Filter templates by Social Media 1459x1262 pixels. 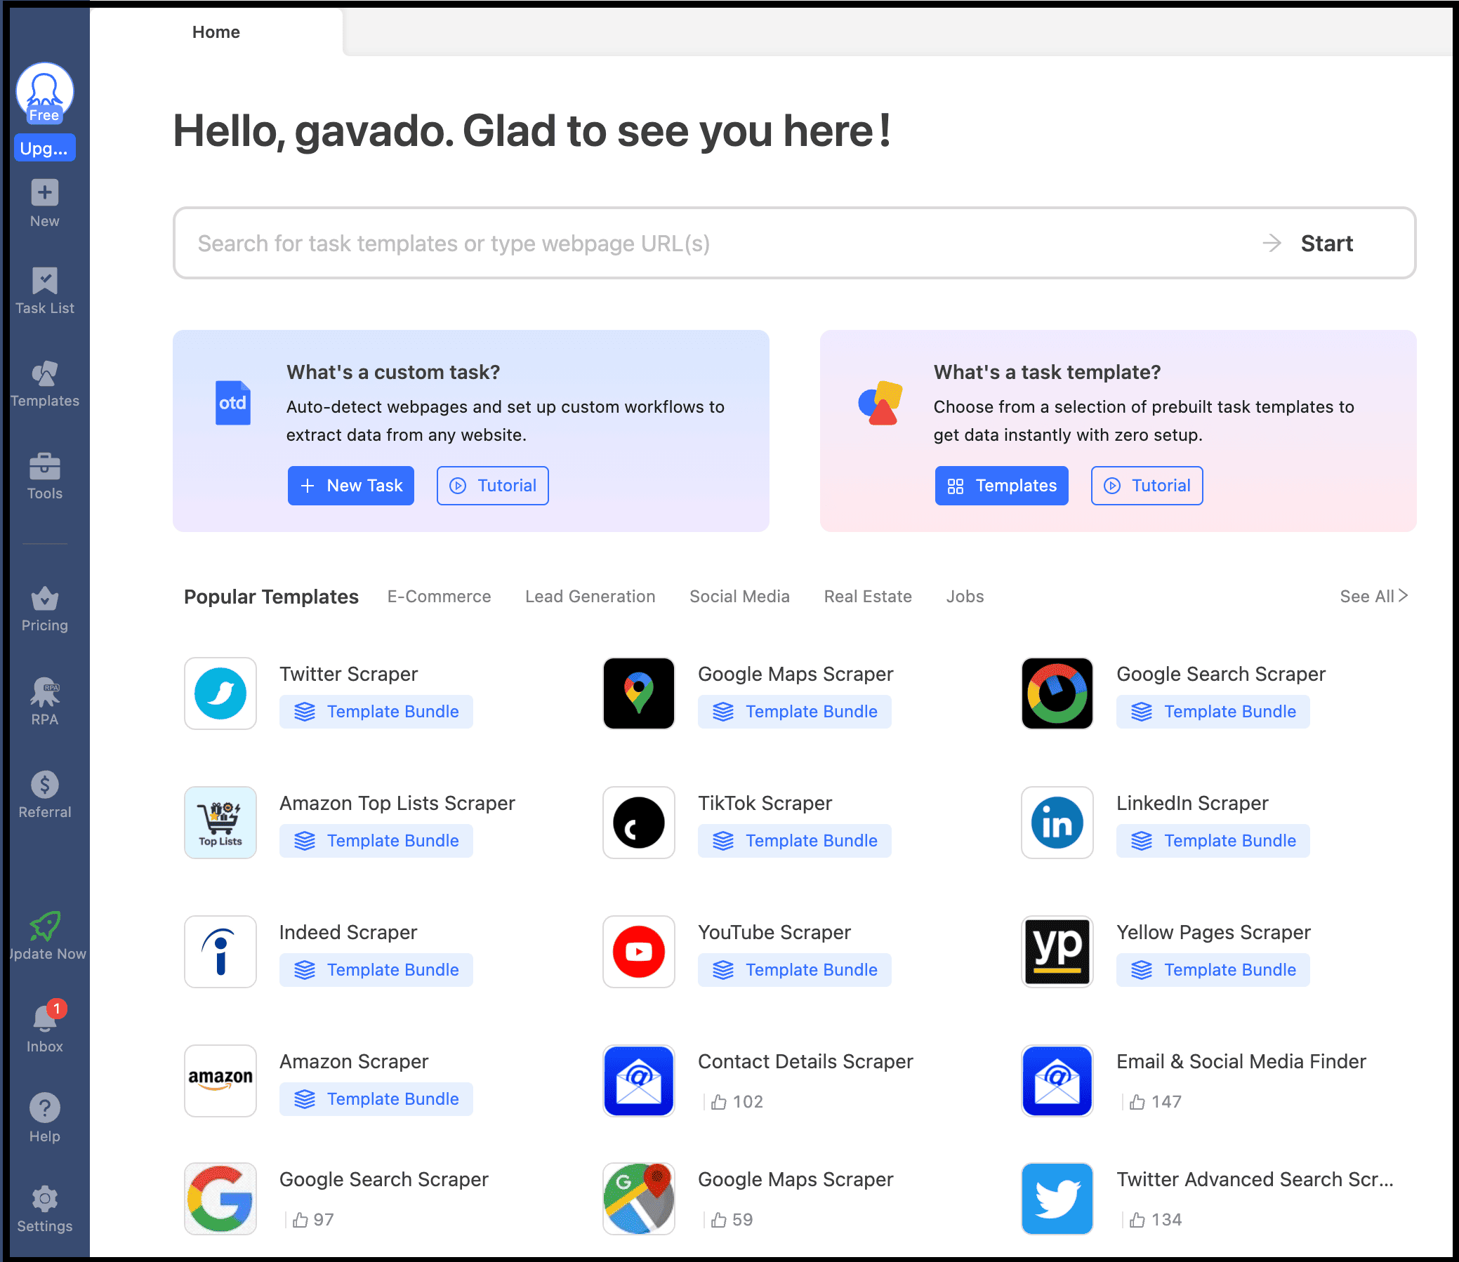739,596
